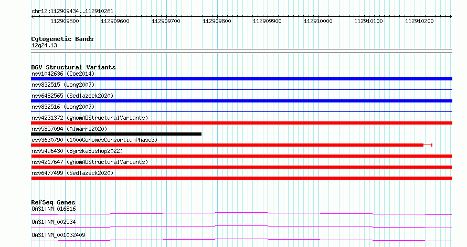The image size is (467, 247).
Task: Open variant esv3630790 (1000GenomesConsortiumPhase3) label
Action: pos(94,140)
